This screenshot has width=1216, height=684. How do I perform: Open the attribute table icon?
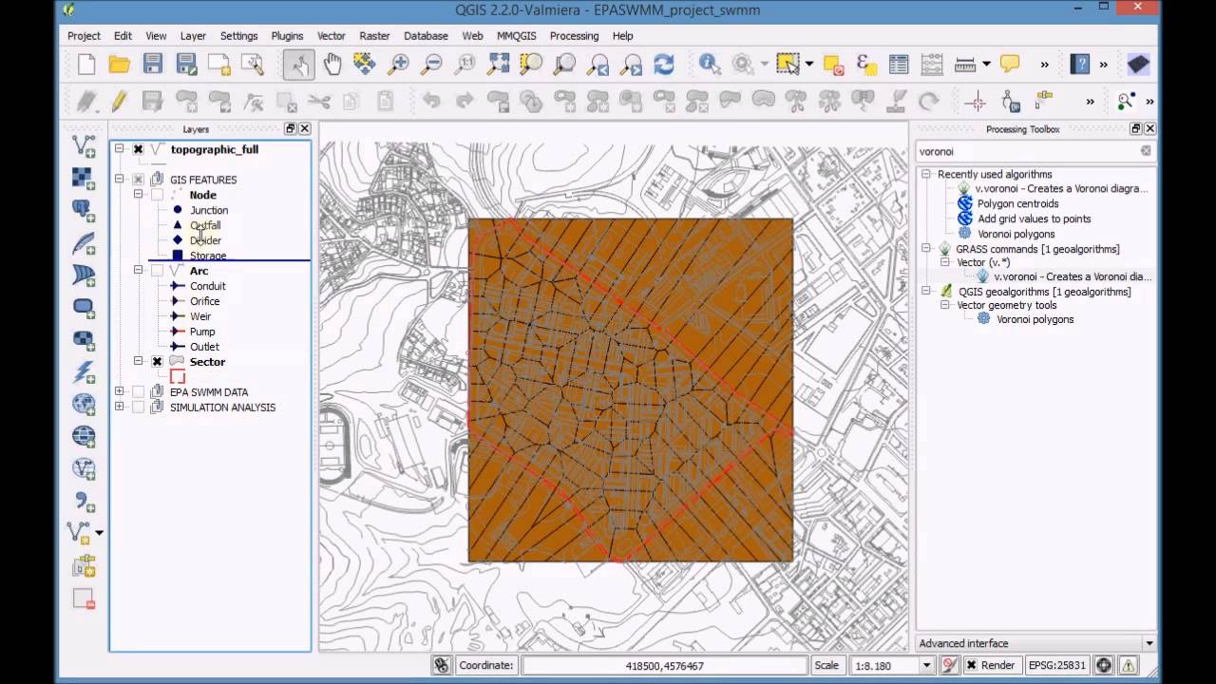(899, 64)
